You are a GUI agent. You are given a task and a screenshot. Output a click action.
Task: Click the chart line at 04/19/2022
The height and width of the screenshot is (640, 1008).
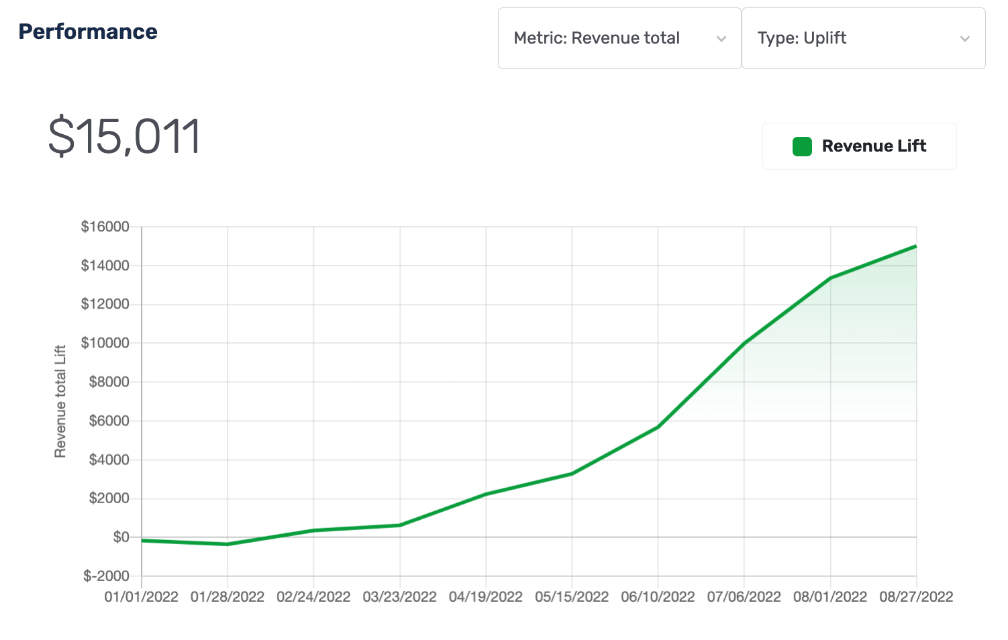point(486,494)
